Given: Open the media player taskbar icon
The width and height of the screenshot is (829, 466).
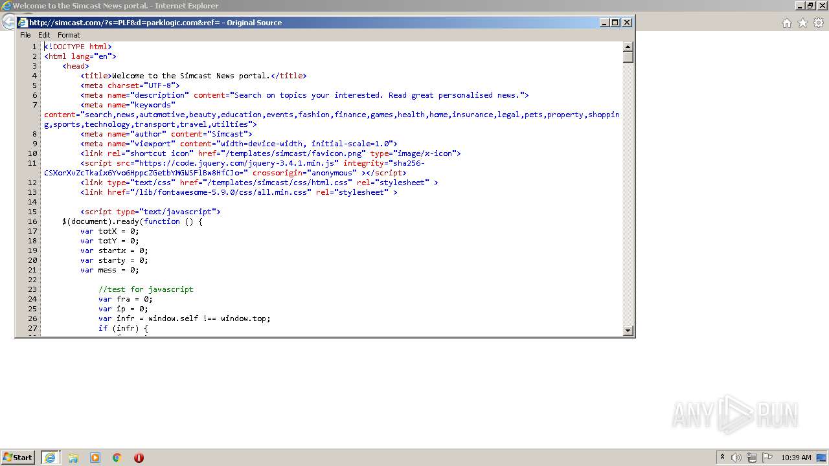Looking at the screenshot, I should click(95, 458).
